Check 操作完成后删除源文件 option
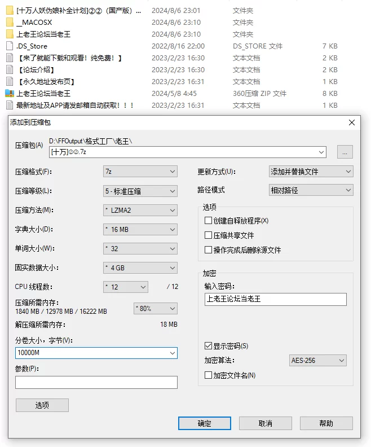Screen dimensions: 371x447 point(208,250)
